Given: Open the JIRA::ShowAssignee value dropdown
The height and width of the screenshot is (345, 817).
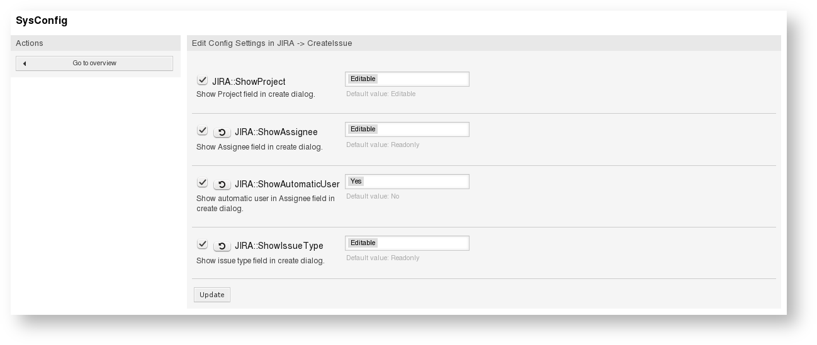Looking at the screenshot, I should point(407,129).
